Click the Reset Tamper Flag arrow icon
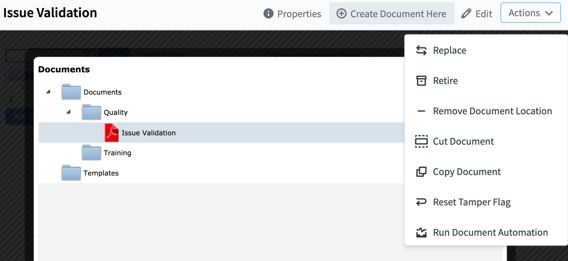This screenshot has width=568, height=261. point(421,202)
